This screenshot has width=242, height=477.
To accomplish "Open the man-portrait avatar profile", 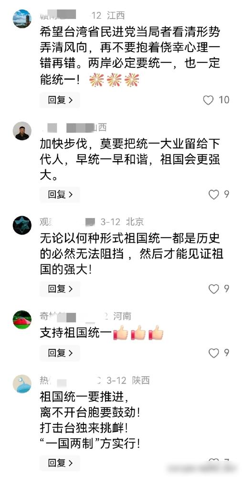I will coord(22,131).
